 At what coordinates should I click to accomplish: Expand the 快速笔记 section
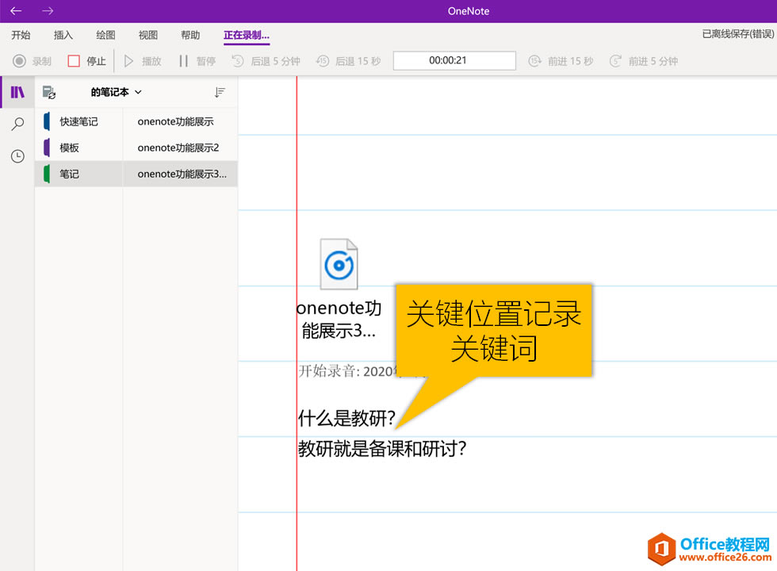click(79, 121)
